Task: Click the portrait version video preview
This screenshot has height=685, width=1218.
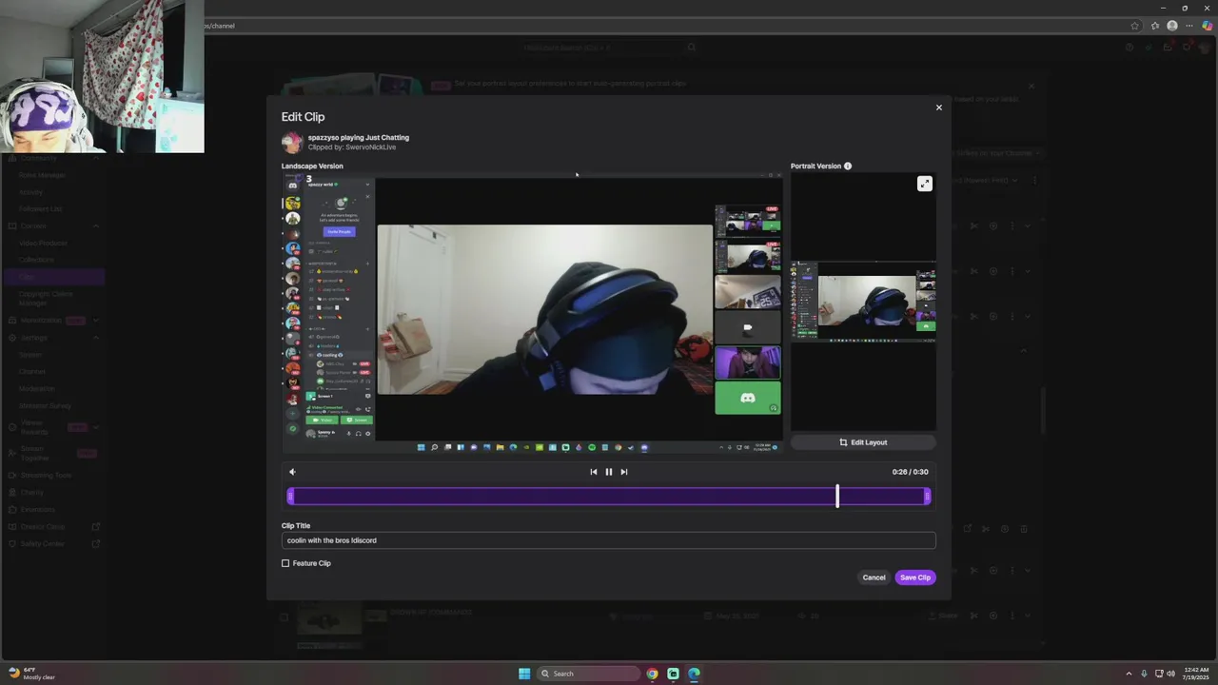Action: click(863, 302)
